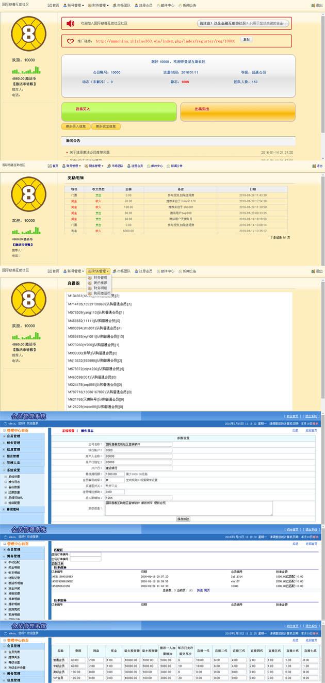
Task: Click the heart icon beside 推广链接
Action: pos(71,40)
